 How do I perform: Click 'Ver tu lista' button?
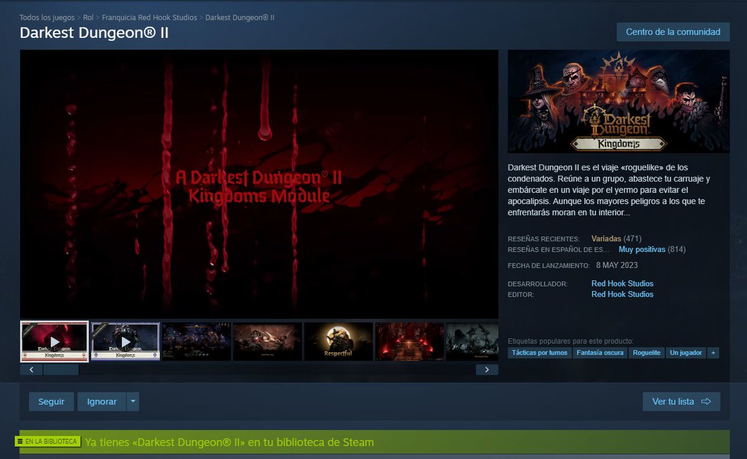pyautogui.click(x=682, y=402)
